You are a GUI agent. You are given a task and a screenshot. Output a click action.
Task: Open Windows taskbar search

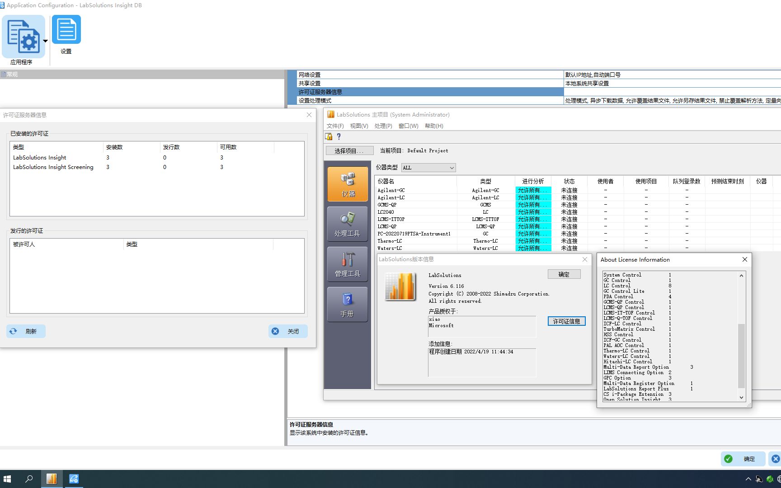[29, 479]
